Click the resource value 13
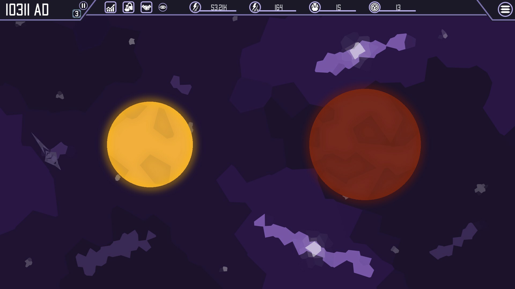 coord(398,8)
